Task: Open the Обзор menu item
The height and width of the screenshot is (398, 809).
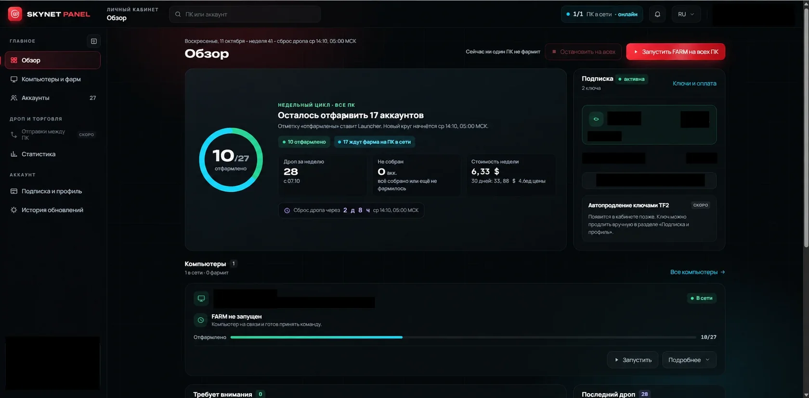Action: click(52, 60)
